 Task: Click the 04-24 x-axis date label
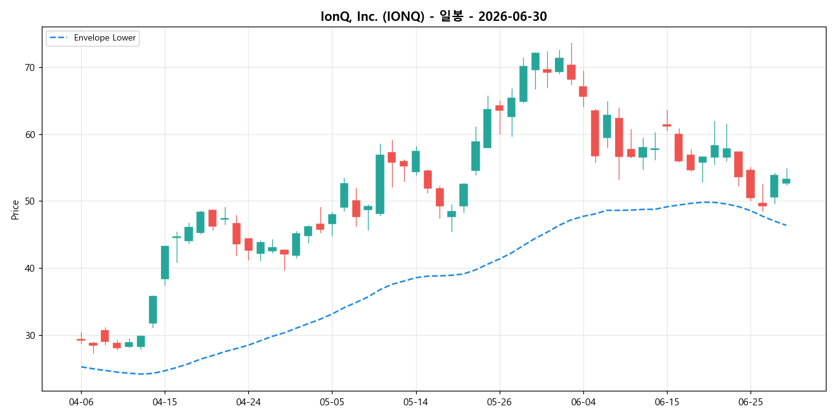click(248, 402)
